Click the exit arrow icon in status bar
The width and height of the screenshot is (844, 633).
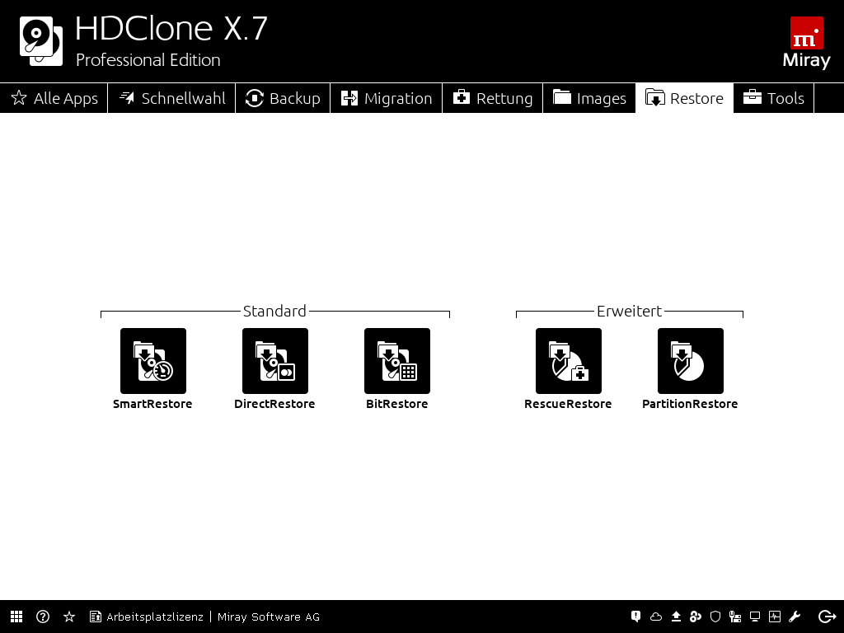[x=827, y=617]
